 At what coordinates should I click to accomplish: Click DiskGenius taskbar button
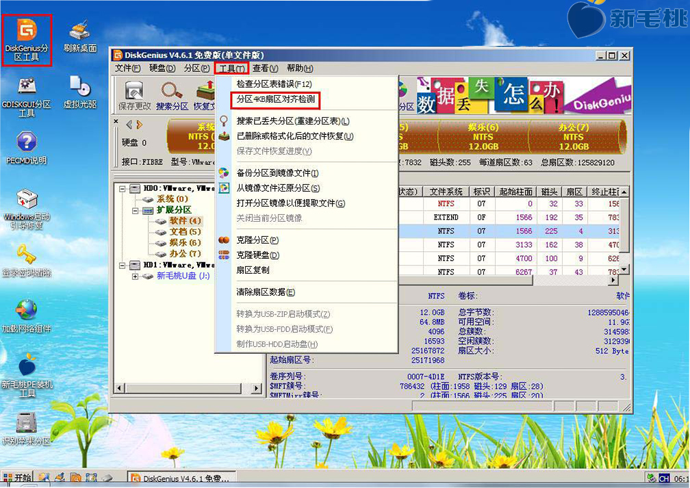point(181,478)
